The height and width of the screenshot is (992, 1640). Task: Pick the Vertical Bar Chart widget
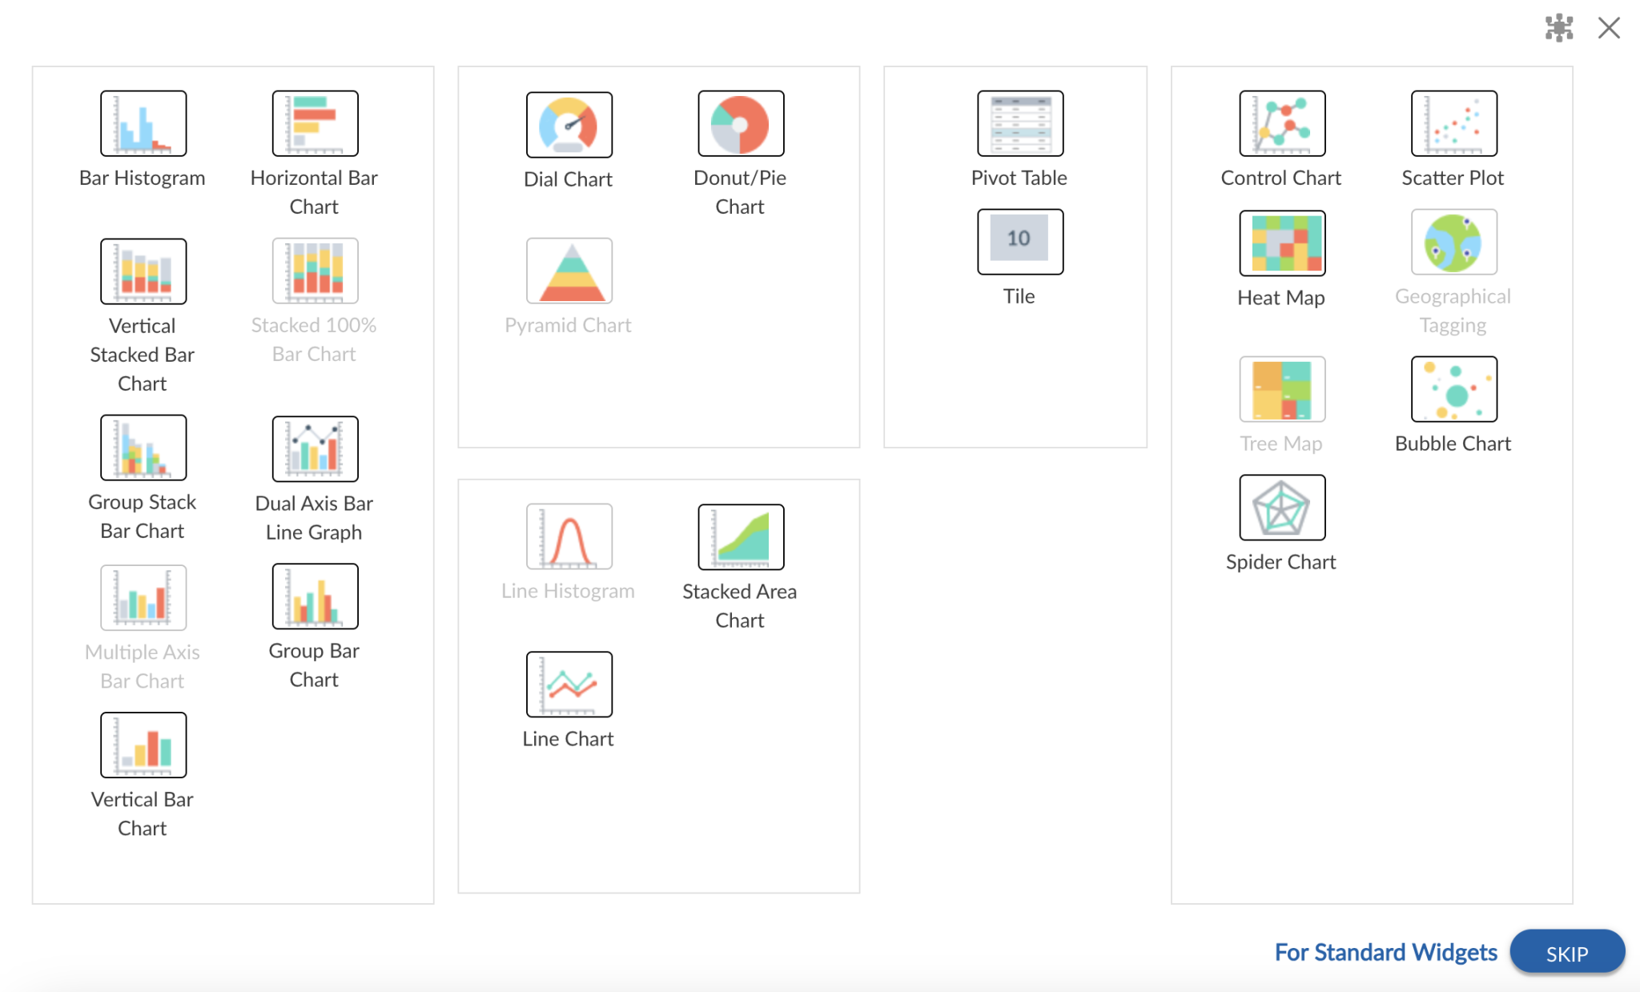(x=143, y=745)
